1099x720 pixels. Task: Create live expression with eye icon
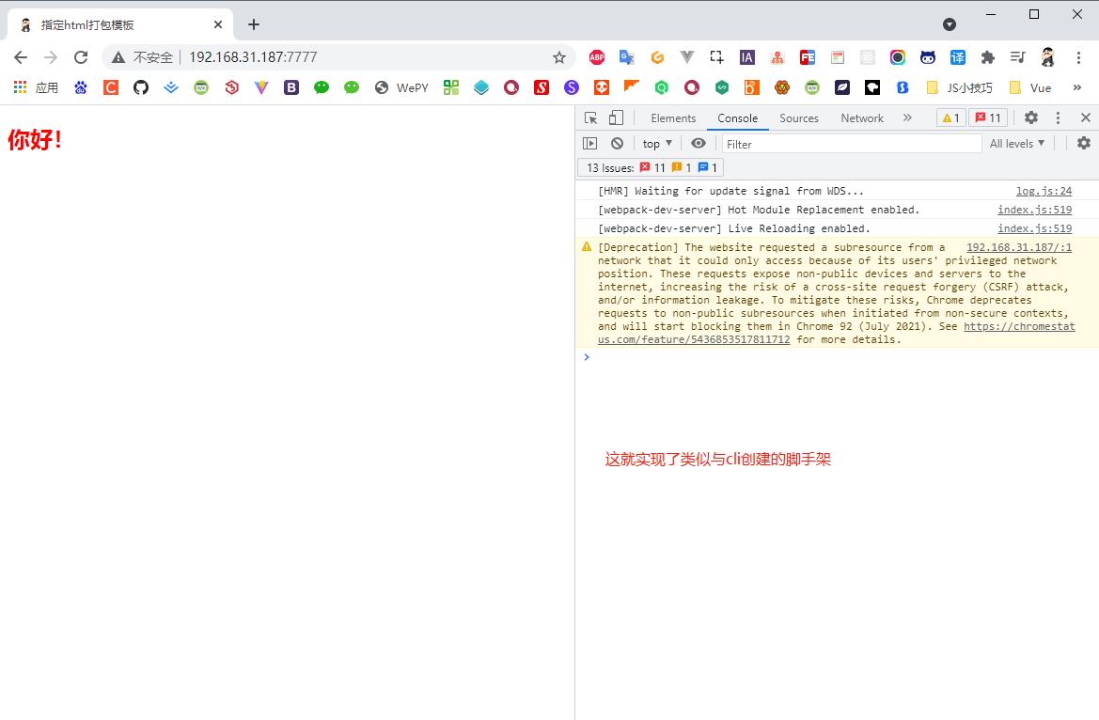pyautogui.click(x=699, y=143)
